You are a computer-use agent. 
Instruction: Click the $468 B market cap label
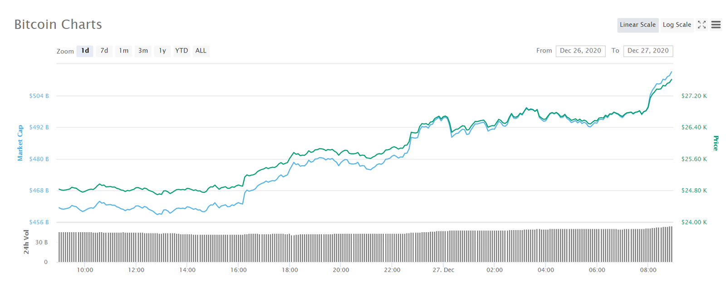39,191
